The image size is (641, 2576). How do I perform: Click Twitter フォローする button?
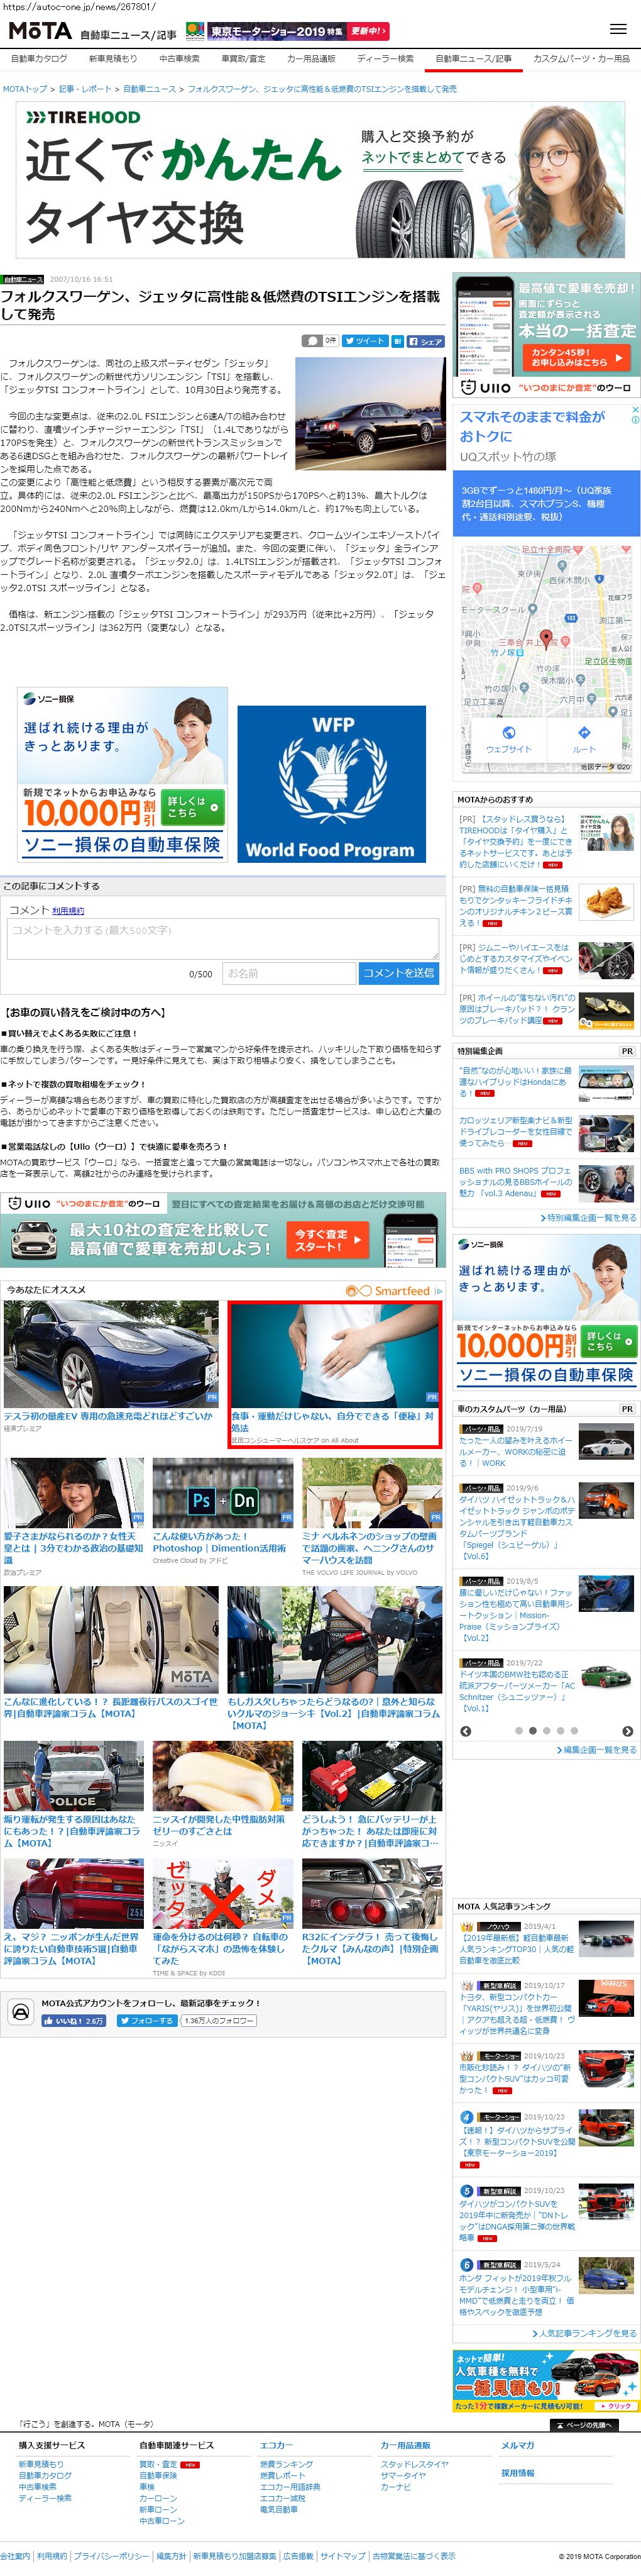[148, 2020]
